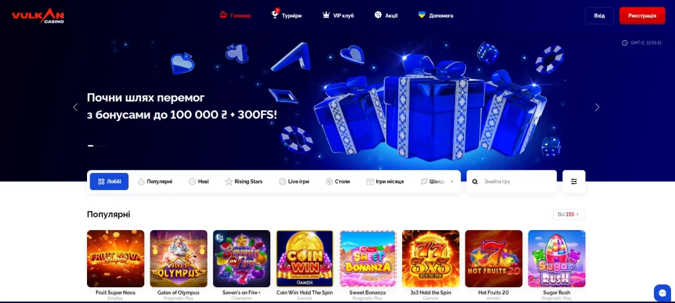675x303 pixels.
Task: Expand more game categories chevron
Action: 452,181
